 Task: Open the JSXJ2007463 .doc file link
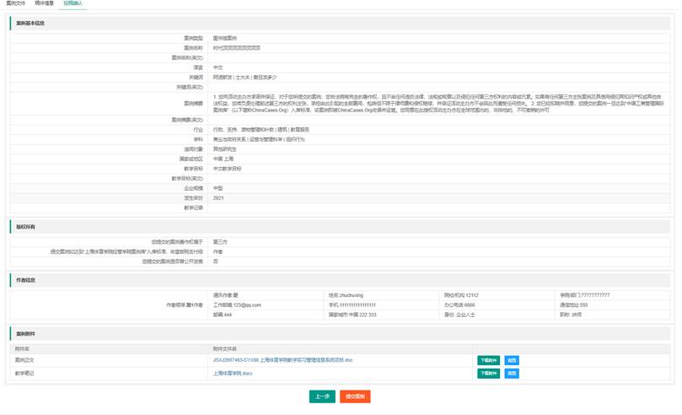click(x=282, y=360)
